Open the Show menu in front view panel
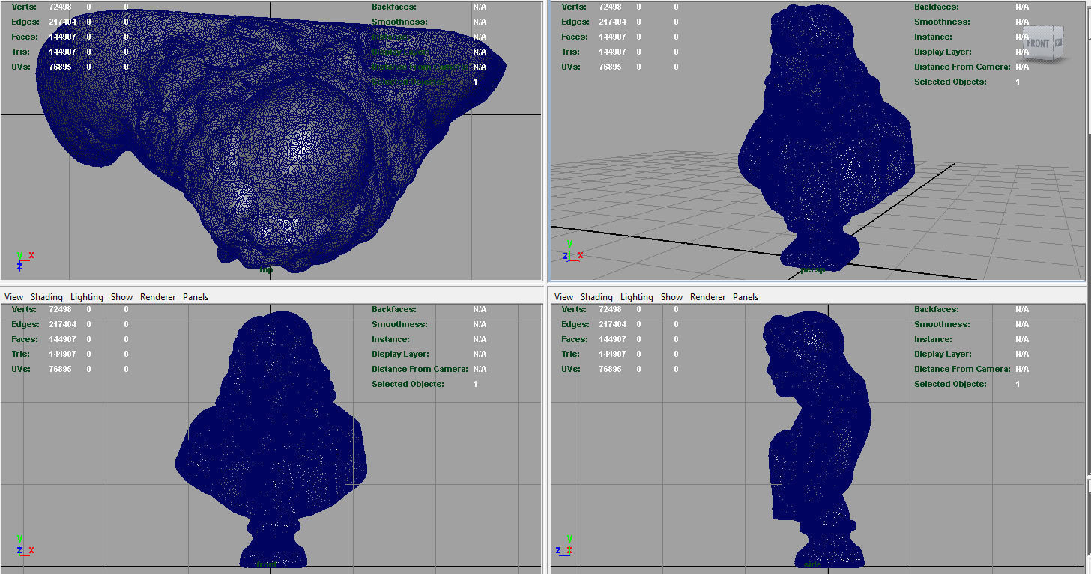 tap(121, 297)
